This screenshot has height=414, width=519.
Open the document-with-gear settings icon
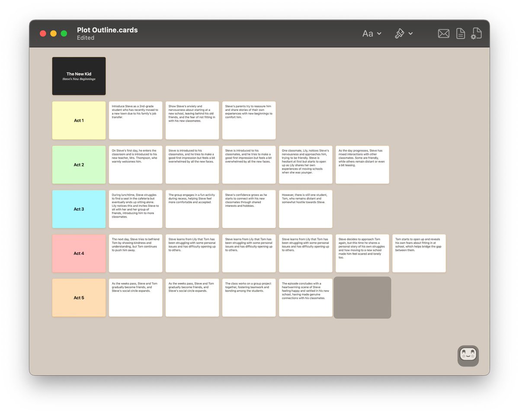point(476,33)
